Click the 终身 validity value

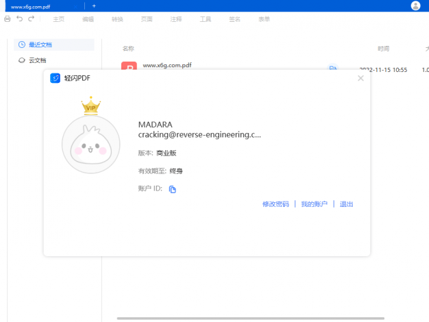(176, 171)
